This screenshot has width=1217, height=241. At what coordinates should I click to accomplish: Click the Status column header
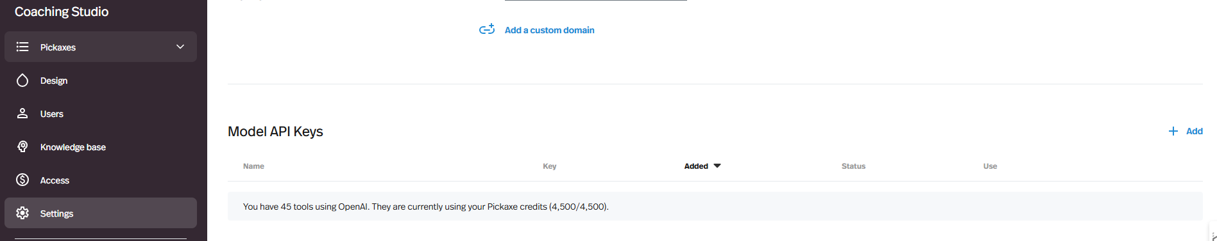pos(853,166)
